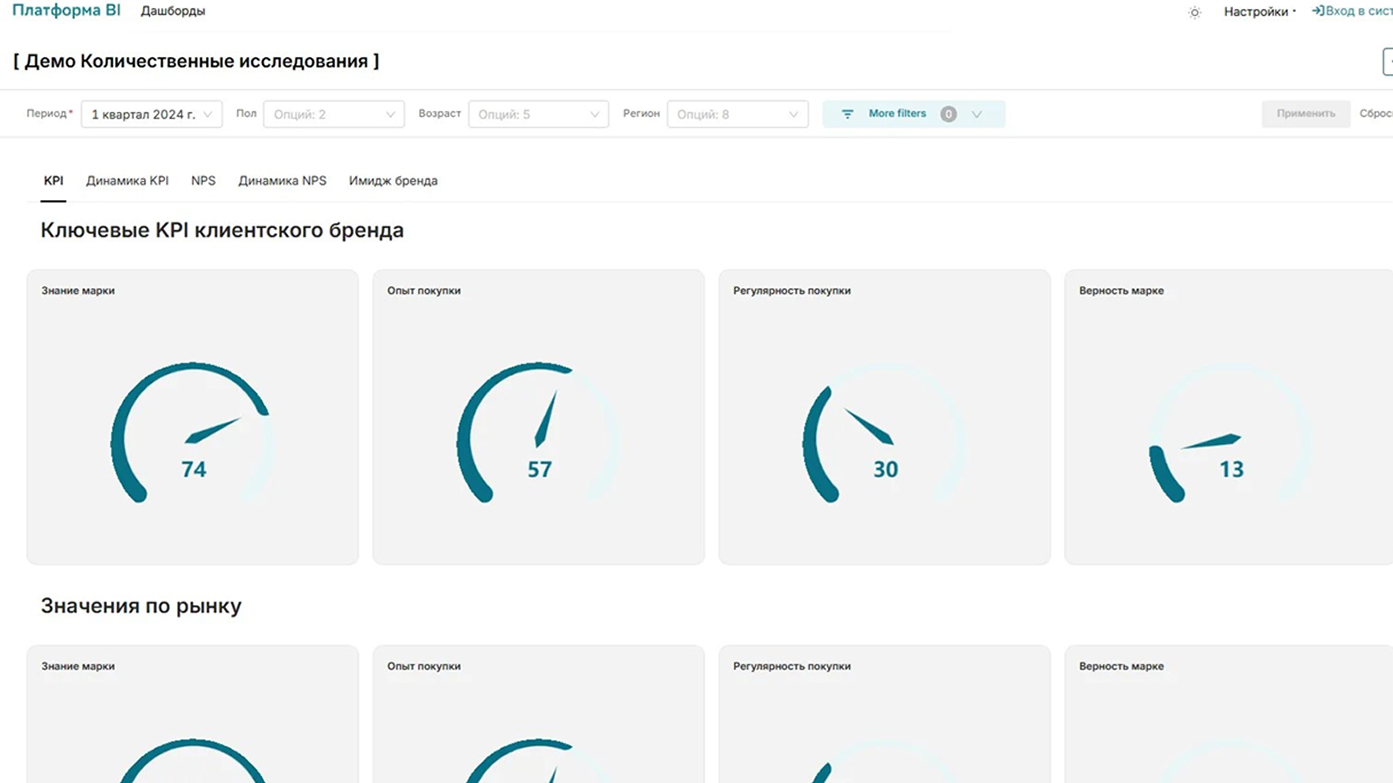The height and width of the screenshot is (783, 1393).
Task: Click the Опыт покупки label in the client brand KPI row
Action: pyautogui.click(x=424, y=291)
